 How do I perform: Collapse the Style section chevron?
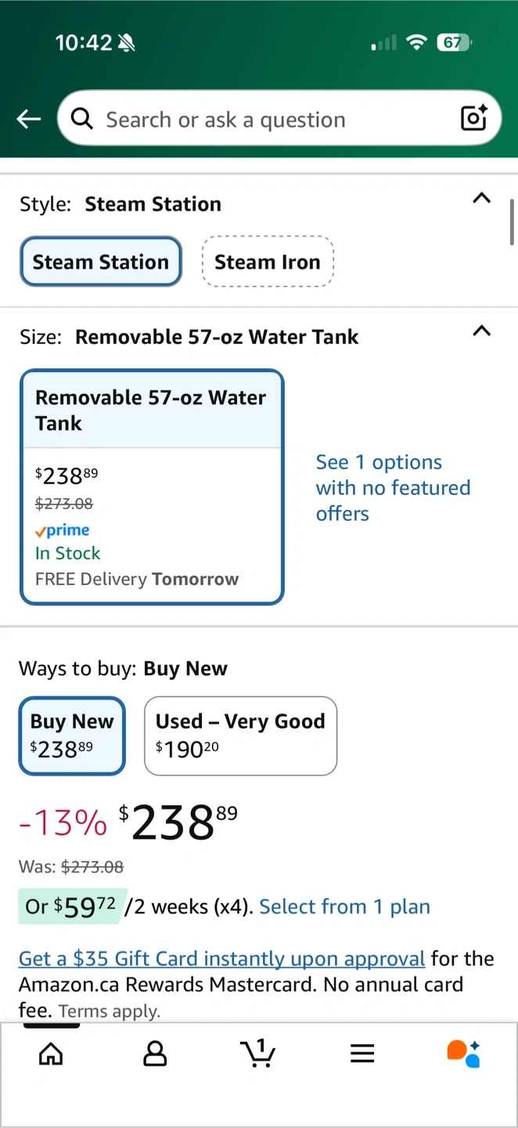[482, 198]
